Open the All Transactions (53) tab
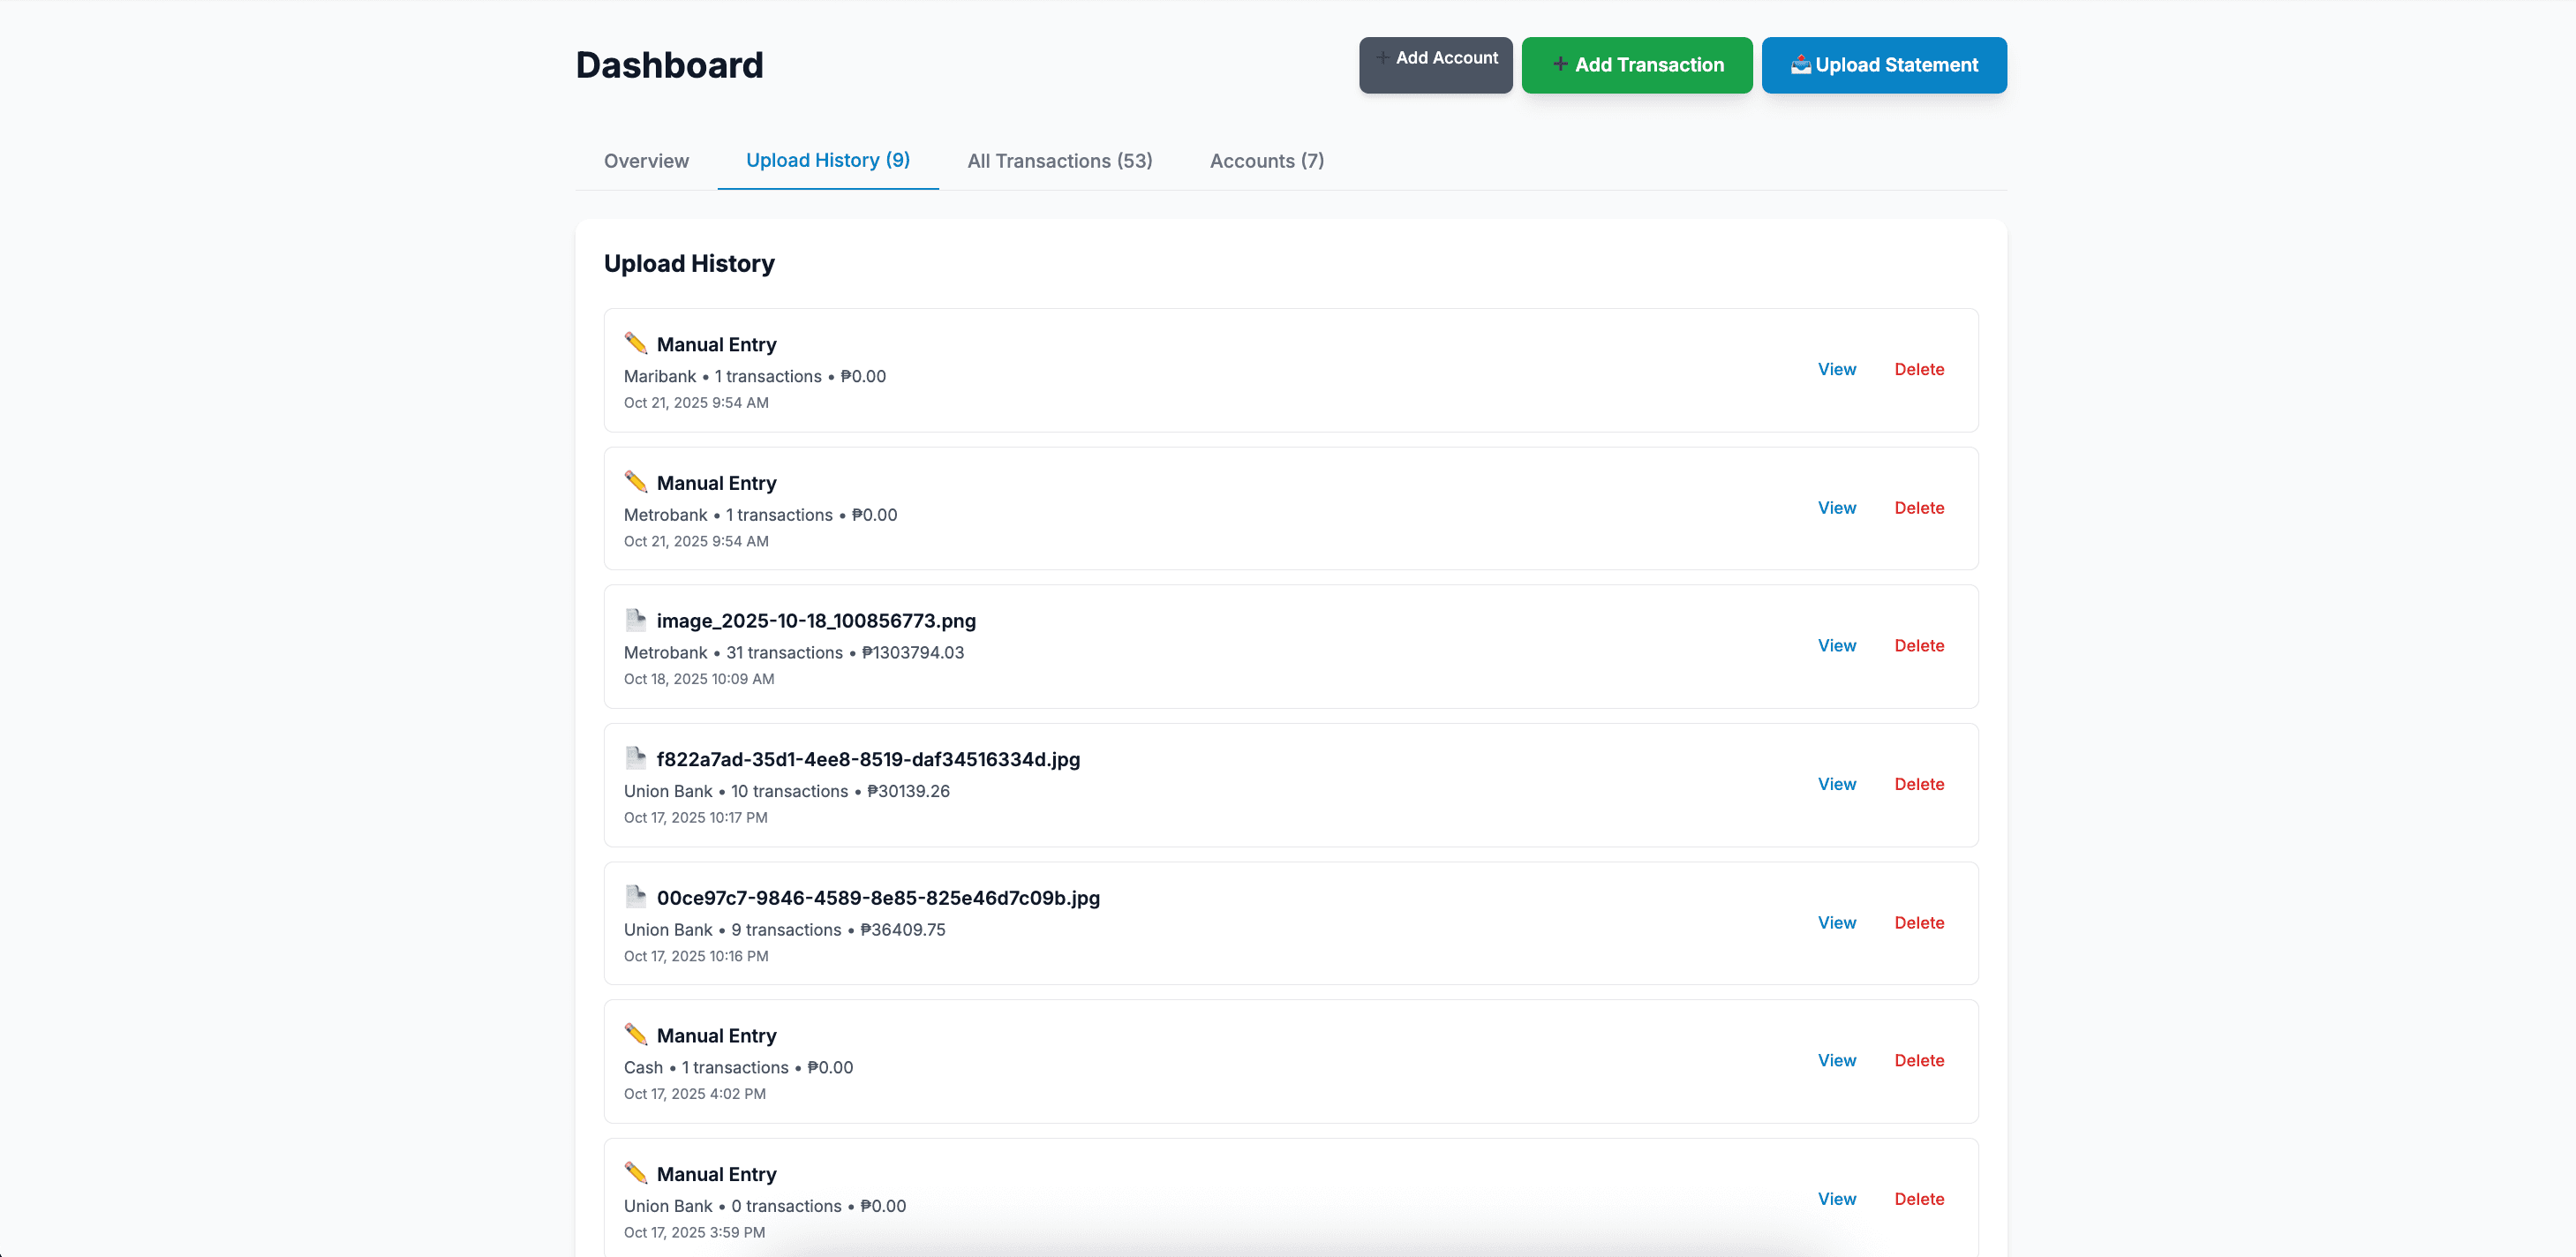The image size is (2576, 1257). pyautogui.click(x=1059, y=161)
